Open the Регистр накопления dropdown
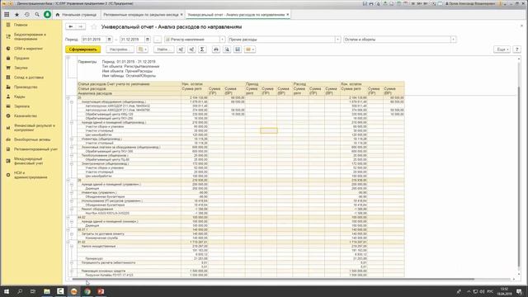This screenshot has height=297, width=528. click(222, 40)
